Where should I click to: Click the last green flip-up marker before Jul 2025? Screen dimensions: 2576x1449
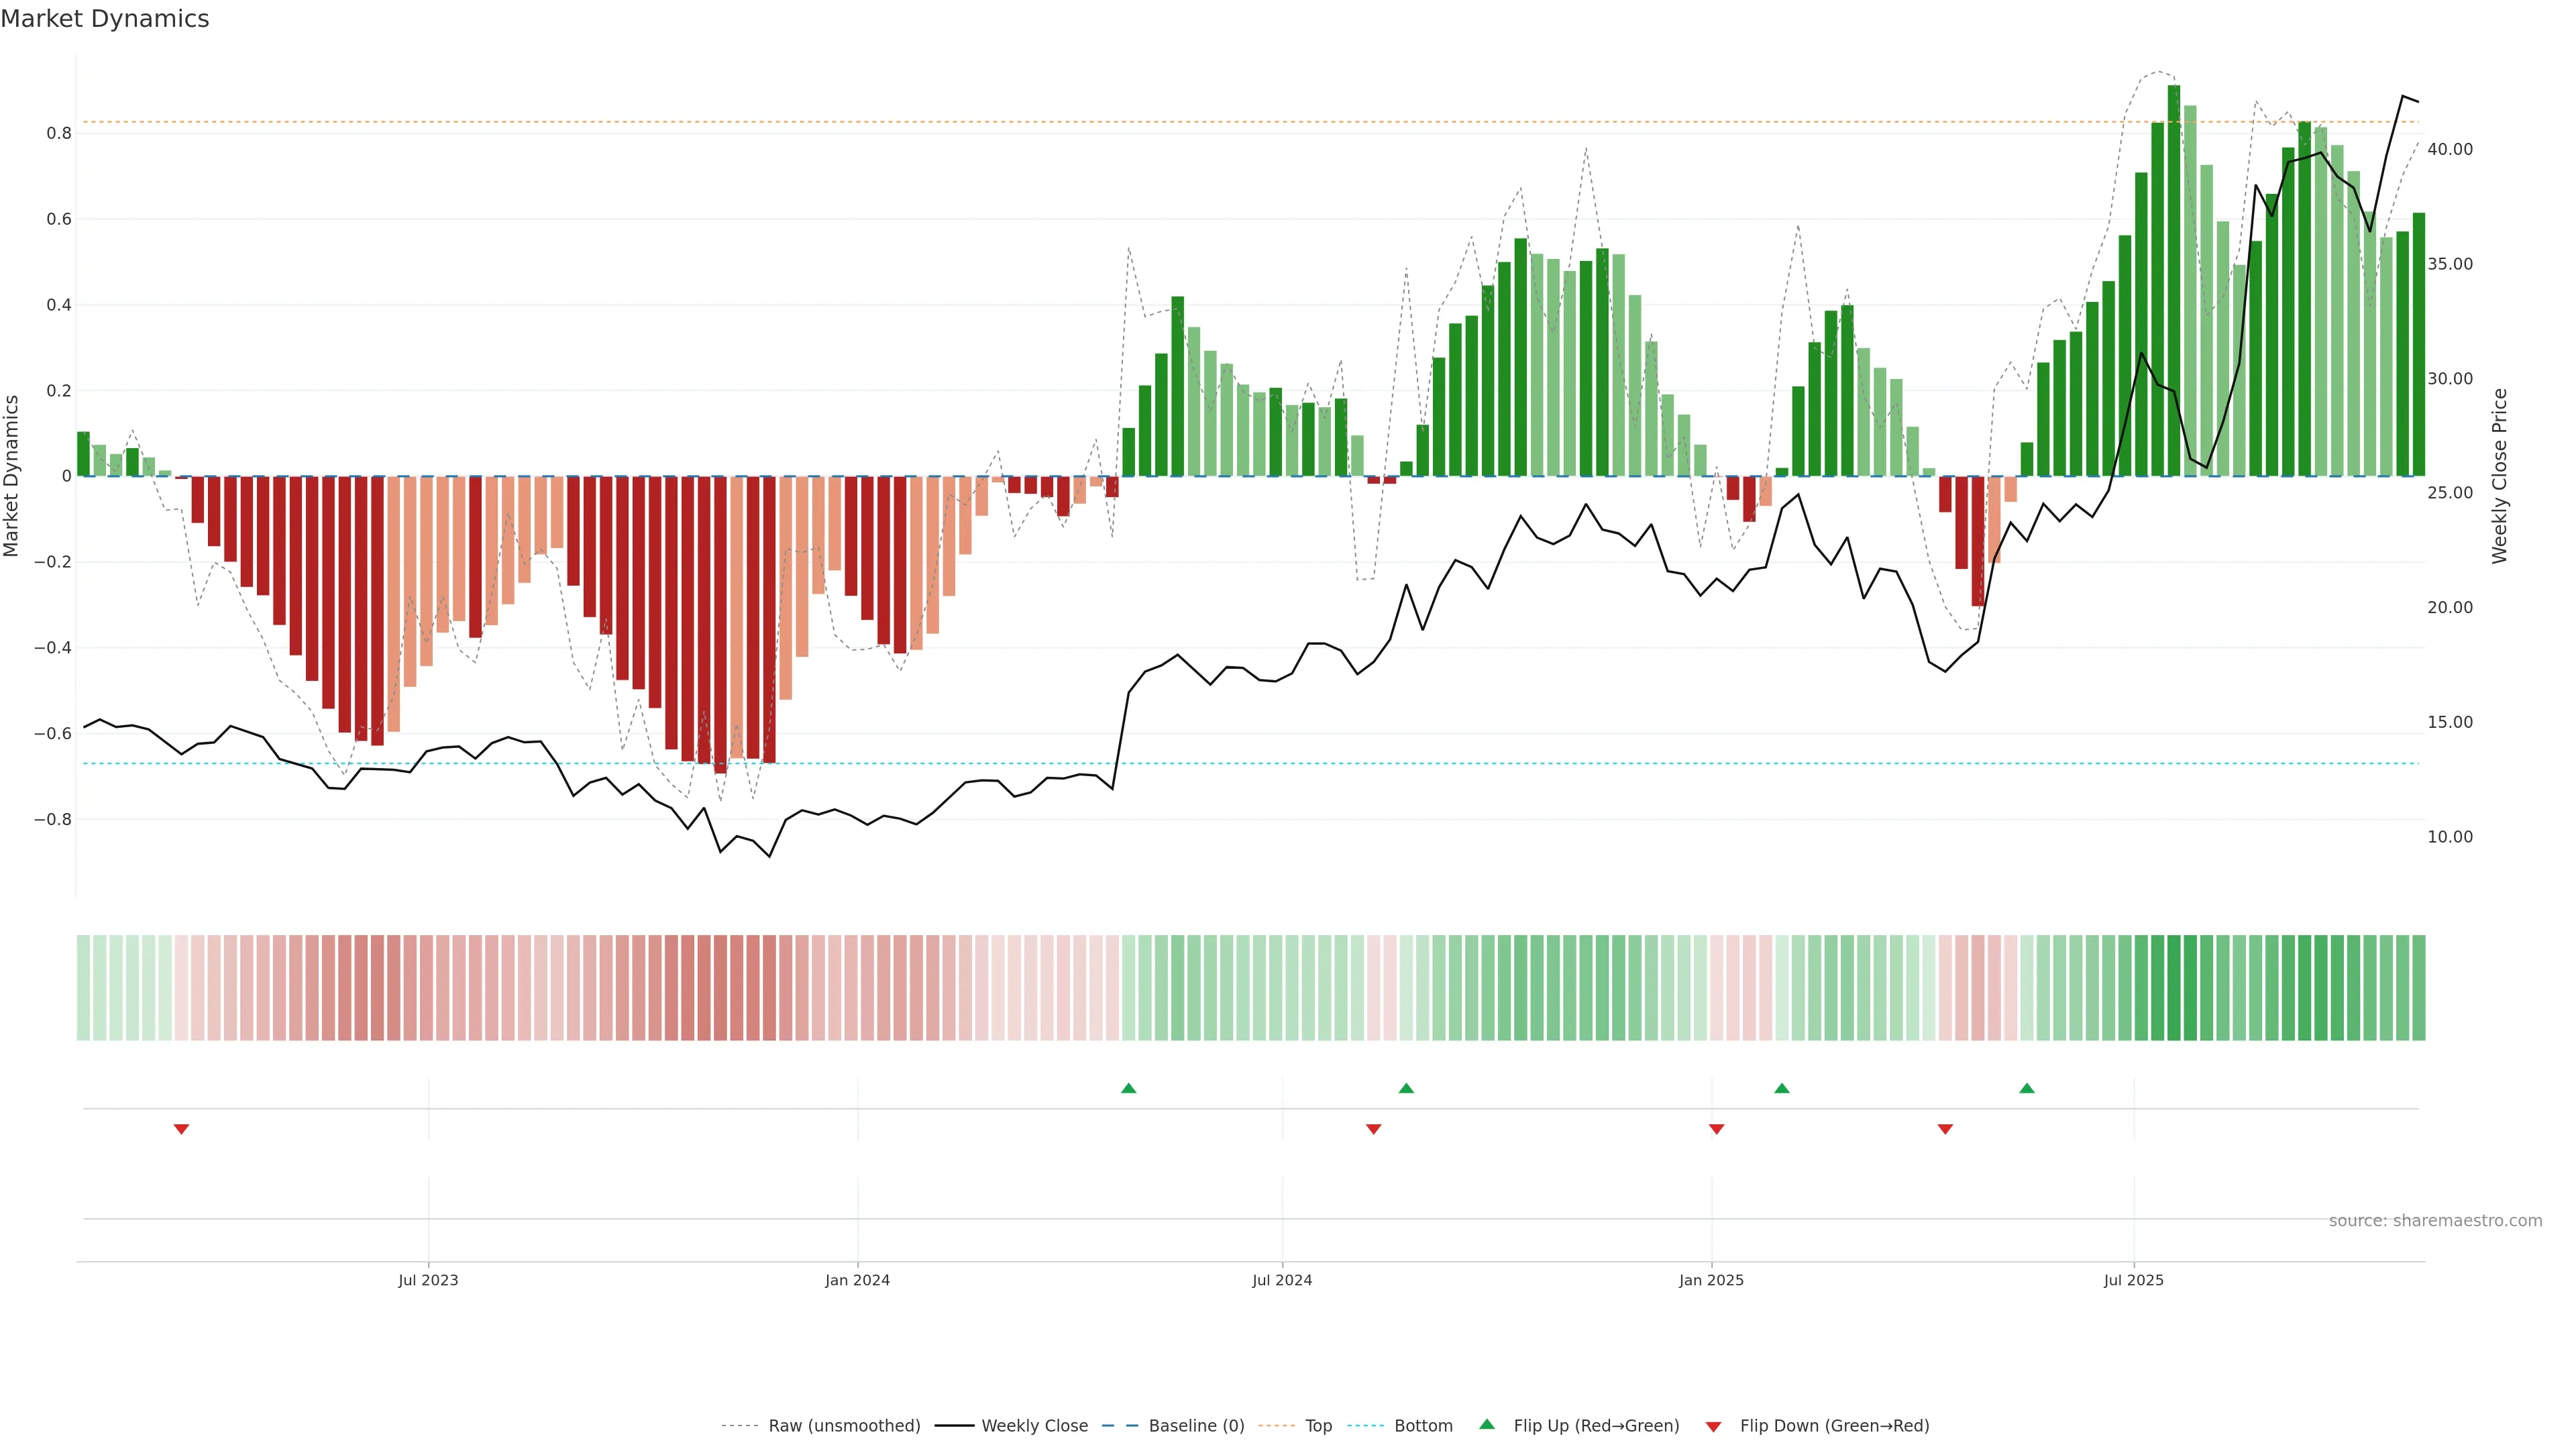[2026, 1088]
